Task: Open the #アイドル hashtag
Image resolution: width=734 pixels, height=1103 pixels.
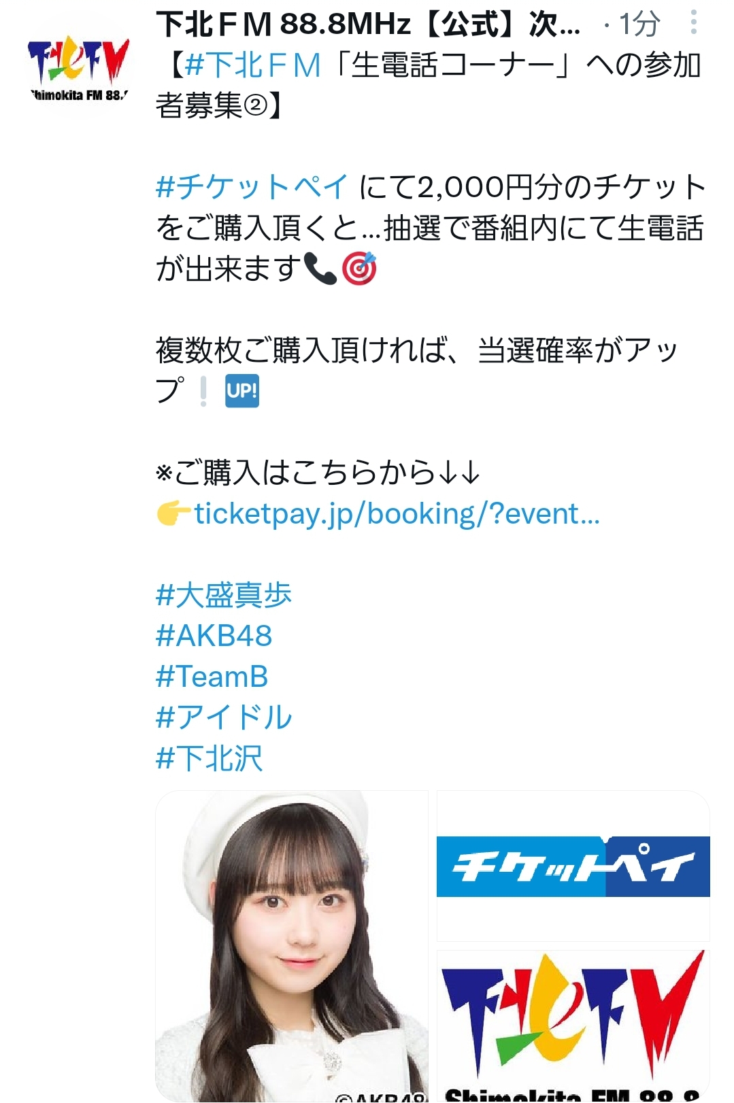Action: [x=224, y=717]
